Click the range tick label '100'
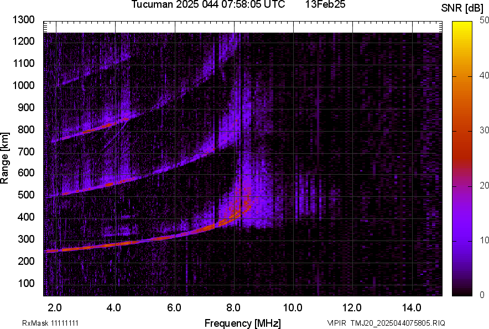 (26, 283)
